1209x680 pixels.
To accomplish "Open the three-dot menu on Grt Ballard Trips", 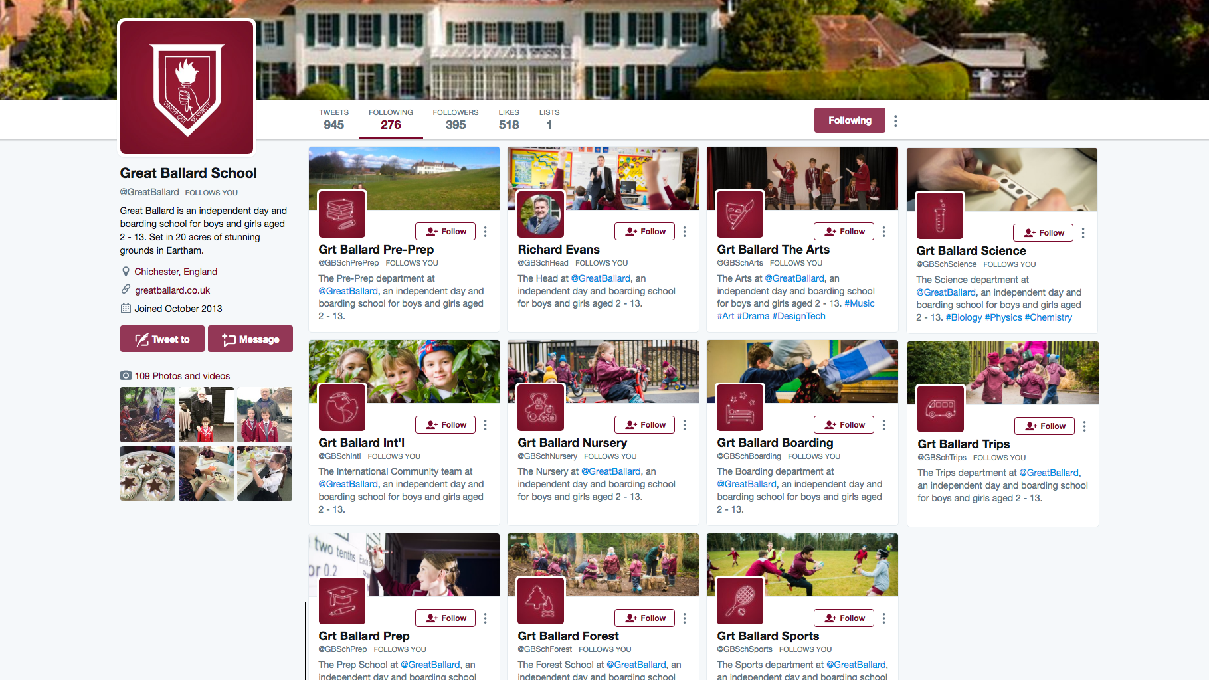I will (x=1085, y=426).
